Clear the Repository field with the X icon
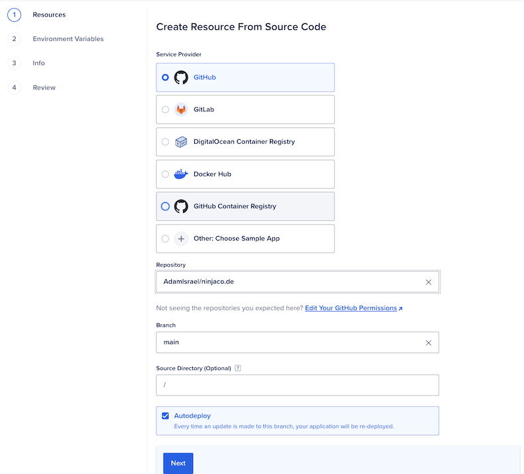This screenshot has height=474, width=524. pyautogui.click(x=428, y=282)
